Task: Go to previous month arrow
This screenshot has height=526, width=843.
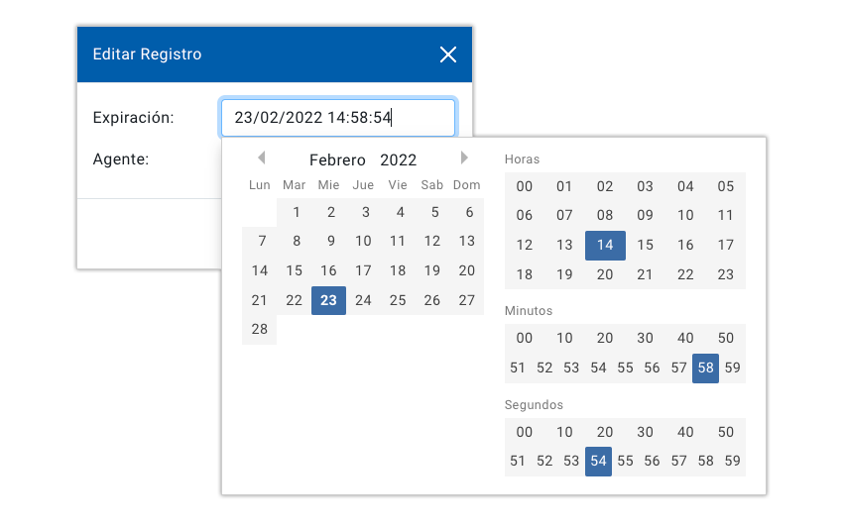Action: [x=261, y=158]
